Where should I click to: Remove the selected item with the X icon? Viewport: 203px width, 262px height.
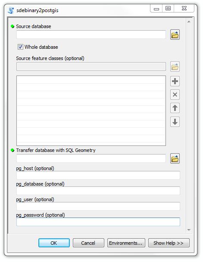175,95
